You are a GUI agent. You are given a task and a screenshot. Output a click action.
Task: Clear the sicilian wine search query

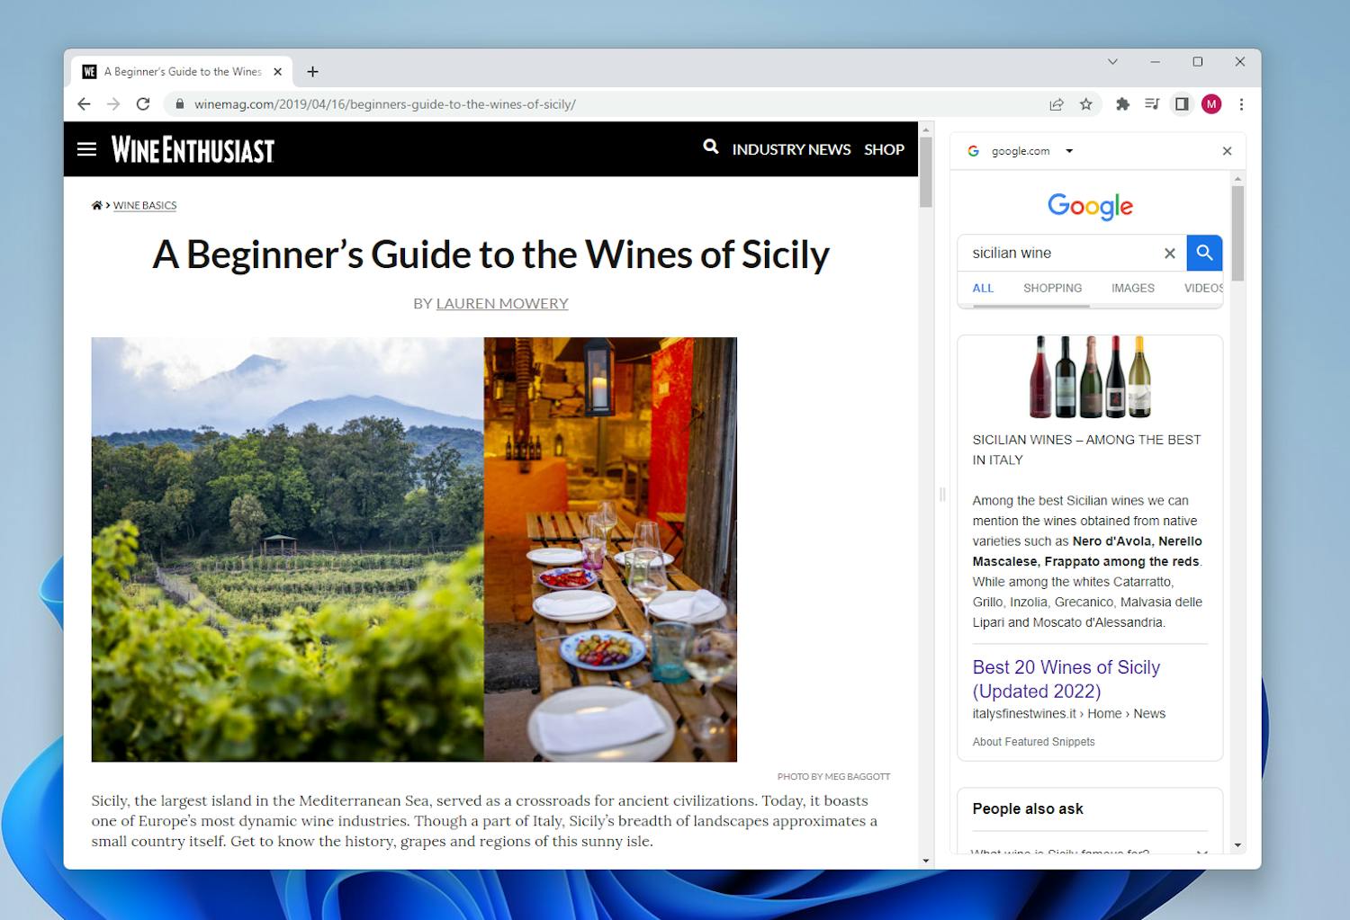click(1169, 253)
